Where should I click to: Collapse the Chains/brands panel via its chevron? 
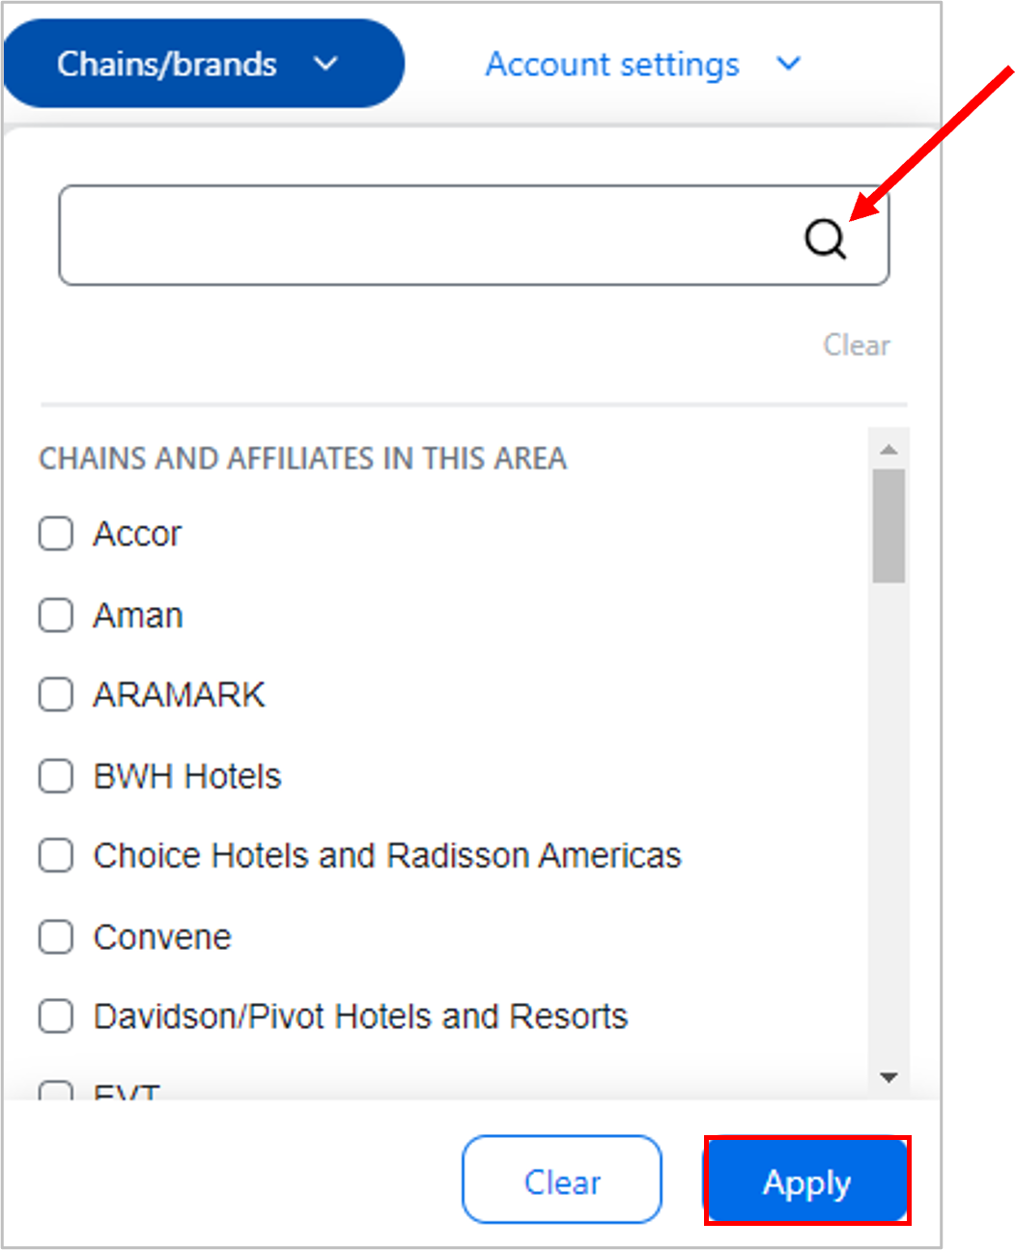pos(326,64)
